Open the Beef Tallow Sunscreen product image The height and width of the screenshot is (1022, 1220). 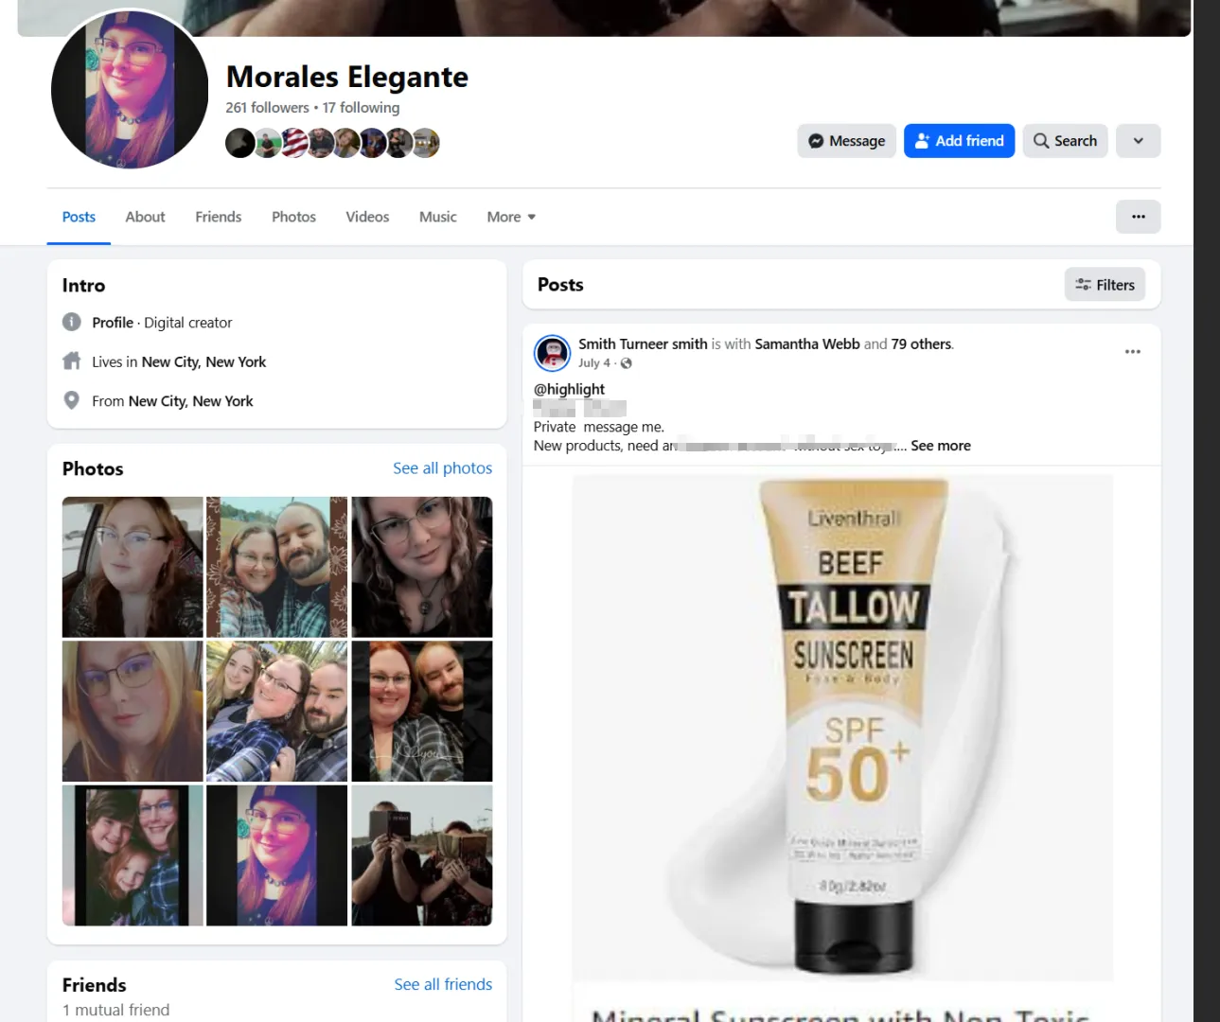click(842, 727)
